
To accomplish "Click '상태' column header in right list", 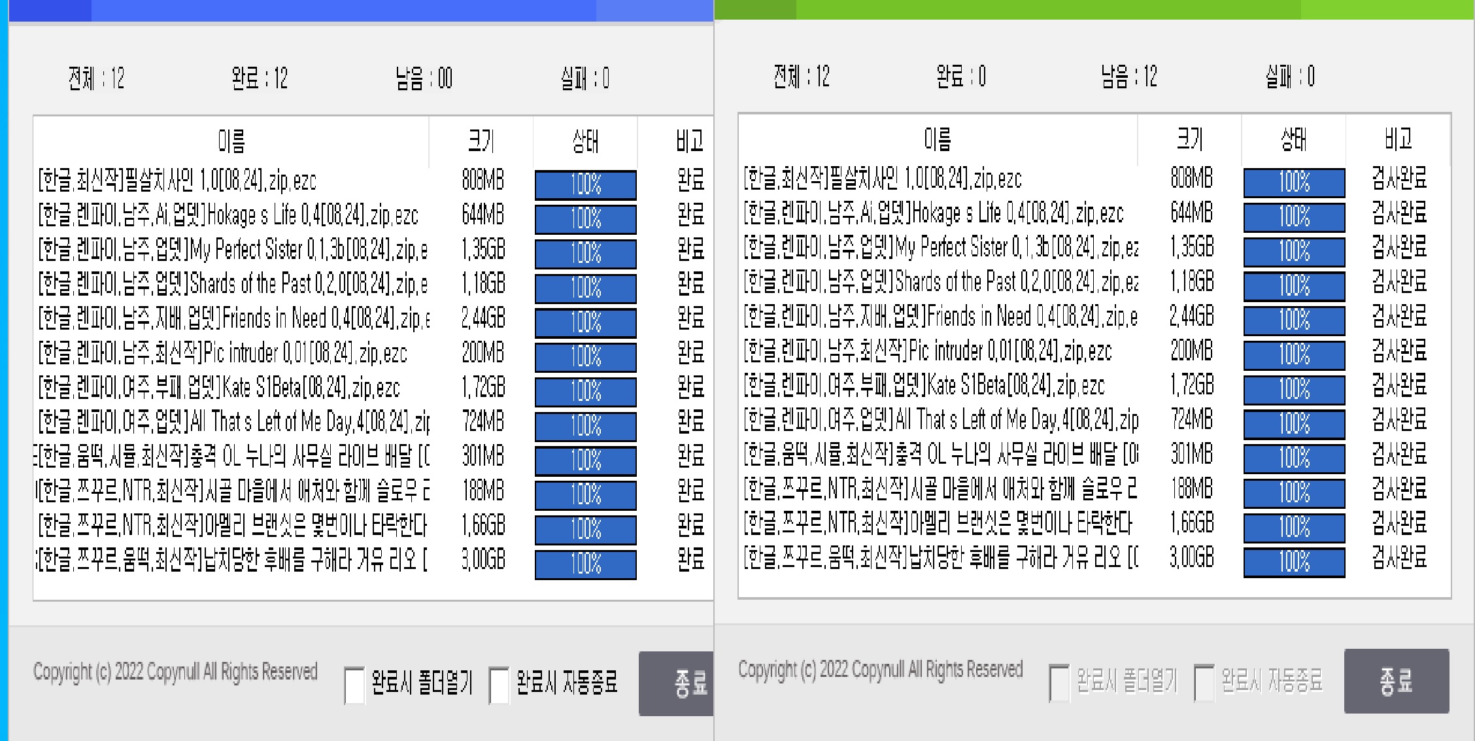I will pos(1293,139).
